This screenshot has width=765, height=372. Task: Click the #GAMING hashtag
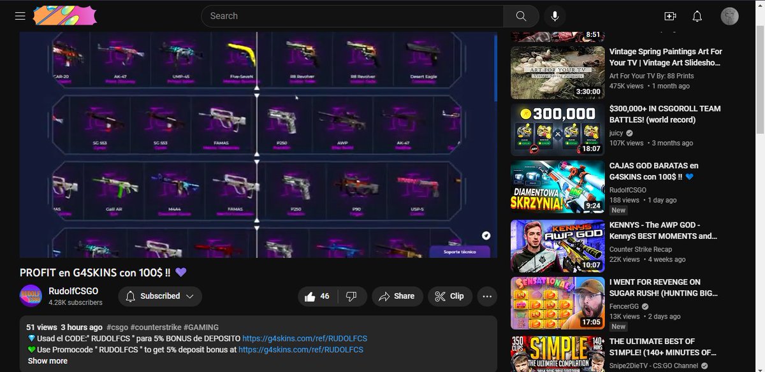tap(201, 327)
